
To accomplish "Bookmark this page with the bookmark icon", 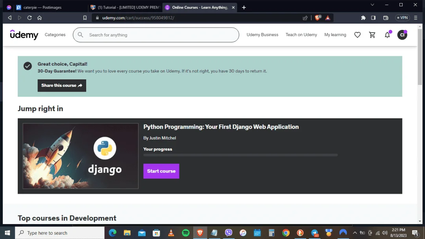I will 85,18.
